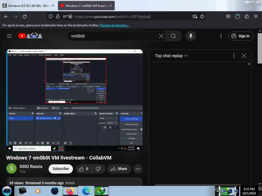Screen dimensions: 262x196
Task: Close the Windows 8.0 ISO tab
Action: tap(53, 6)
